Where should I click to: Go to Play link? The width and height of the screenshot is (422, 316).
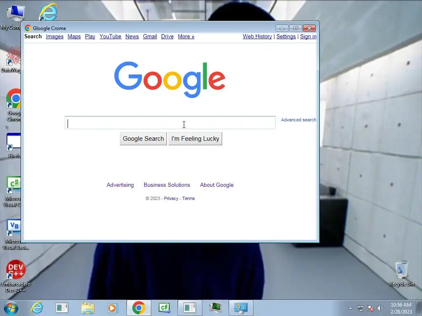90,37
